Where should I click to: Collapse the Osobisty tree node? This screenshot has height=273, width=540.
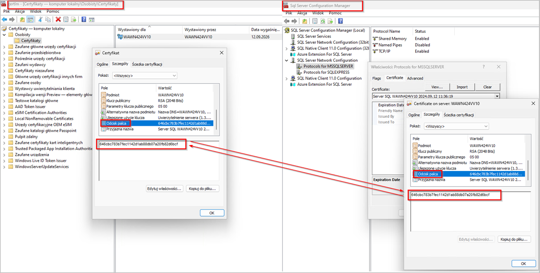pyautogui.click(x=4, y=35)
